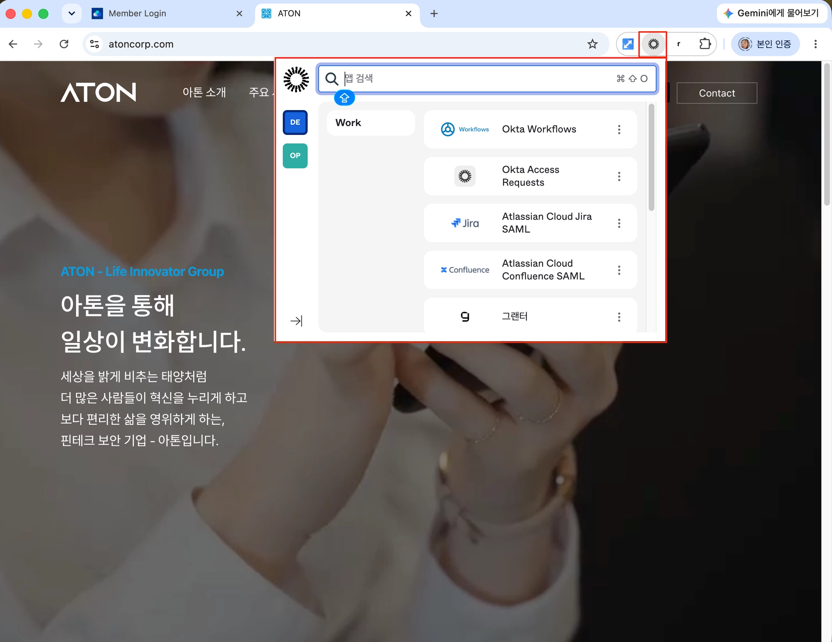The image size is (832, 642).
Task: Collapse the Okta popup sidebar arrow
Action: [297, 321]
